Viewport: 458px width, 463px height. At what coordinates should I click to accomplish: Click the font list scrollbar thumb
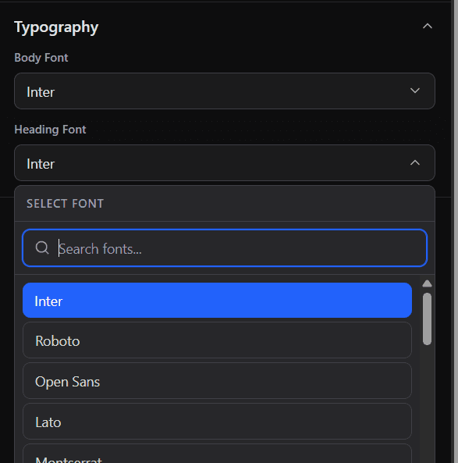427,319
